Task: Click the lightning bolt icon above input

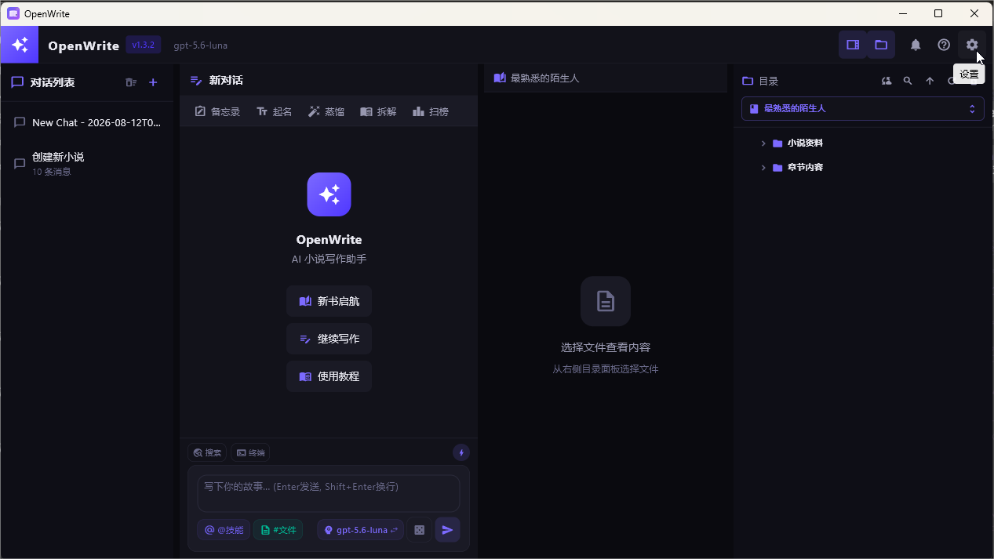Action: tap(461, 452)
